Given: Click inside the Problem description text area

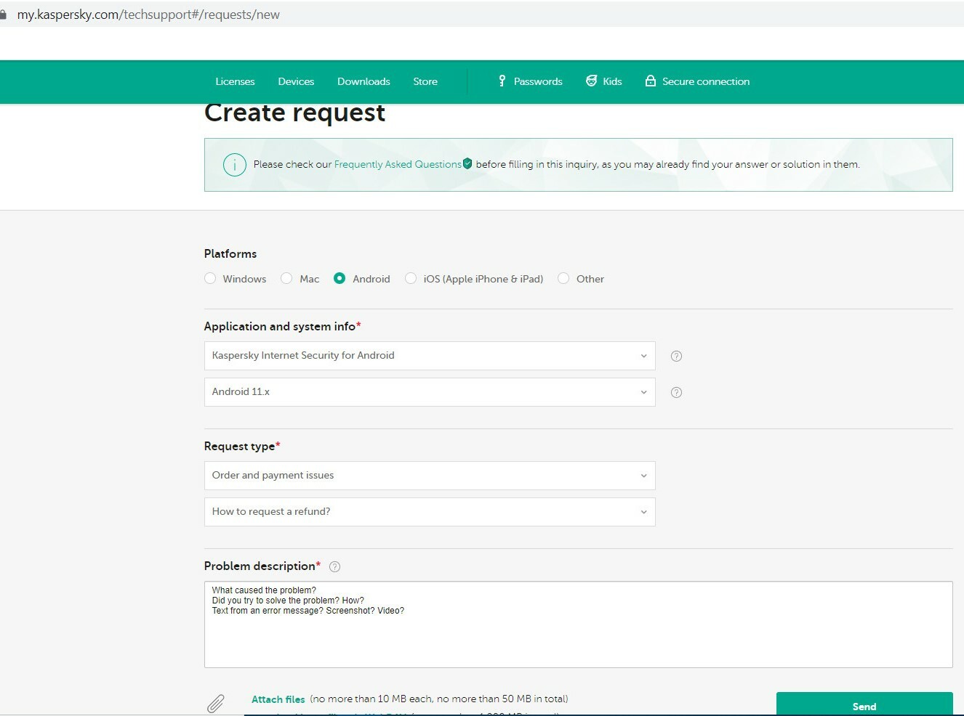Looking at the screenshot, I should pos(579,625).
